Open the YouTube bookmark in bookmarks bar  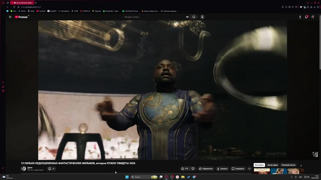tap(41, 11)
